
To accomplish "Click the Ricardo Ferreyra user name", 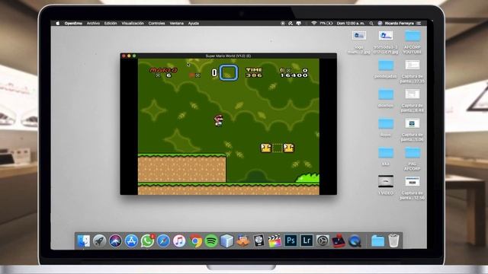I will tap(399, 24).
